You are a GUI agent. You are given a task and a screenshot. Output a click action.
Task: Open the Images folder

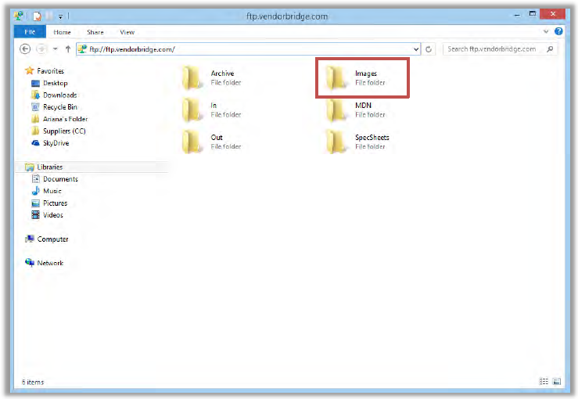tap(355, 77)
